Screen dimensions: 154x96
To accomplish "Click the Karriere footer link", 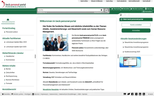I will 85,94.
